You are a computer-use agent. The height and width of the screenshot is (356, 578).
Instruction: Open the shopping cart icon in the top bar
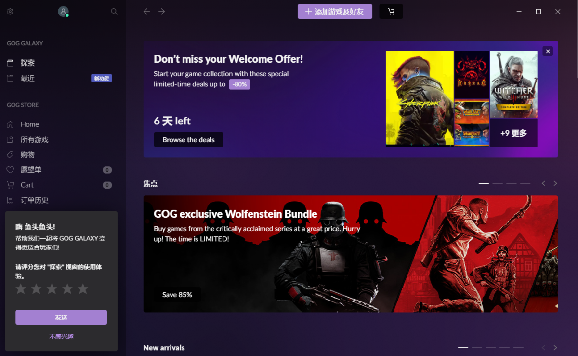tap(391, 11)
